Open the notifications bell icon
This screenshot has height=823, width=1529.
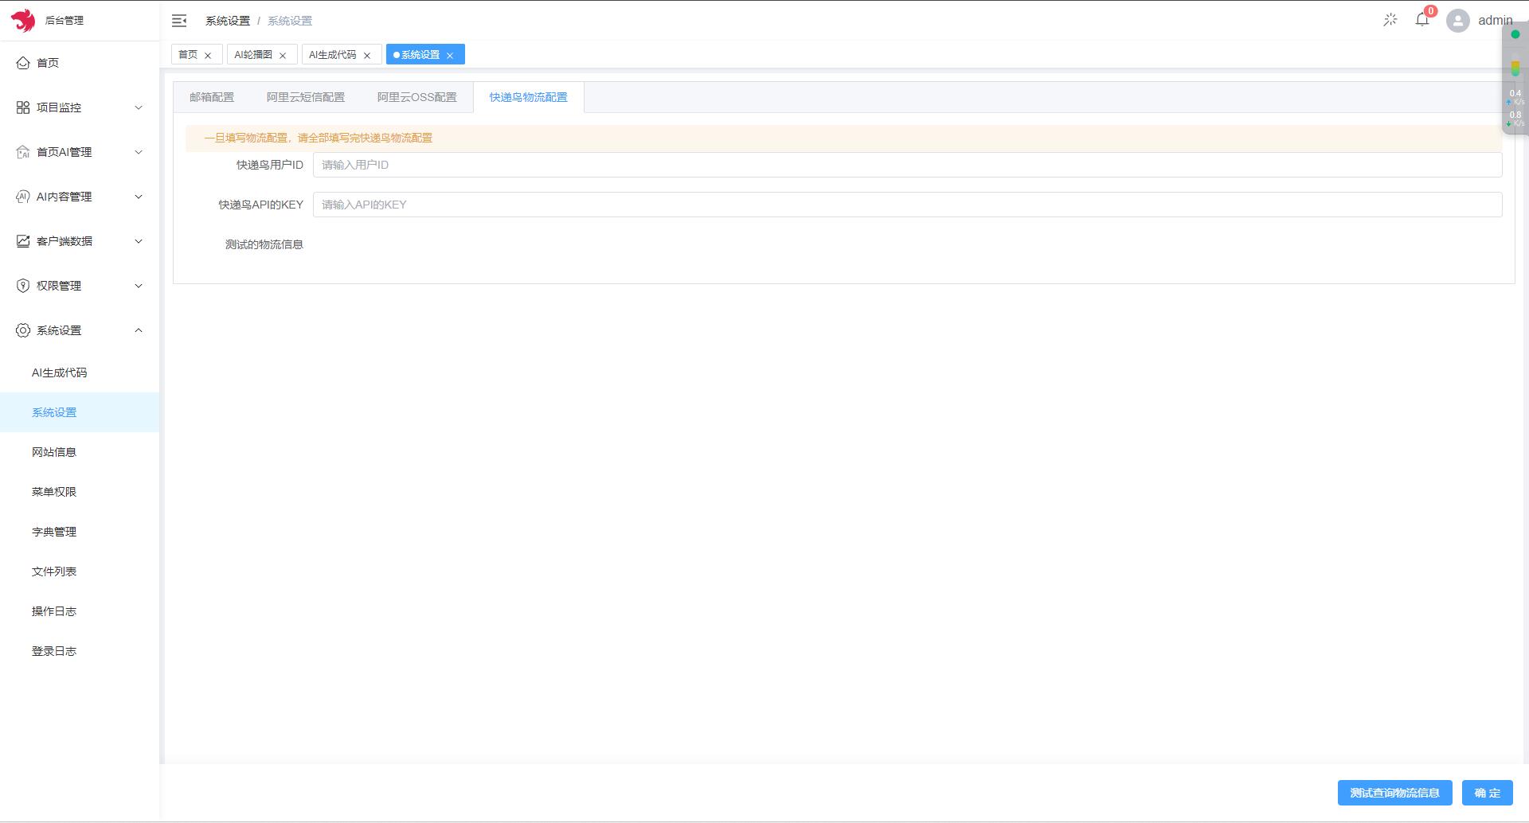click(1422, 20)
